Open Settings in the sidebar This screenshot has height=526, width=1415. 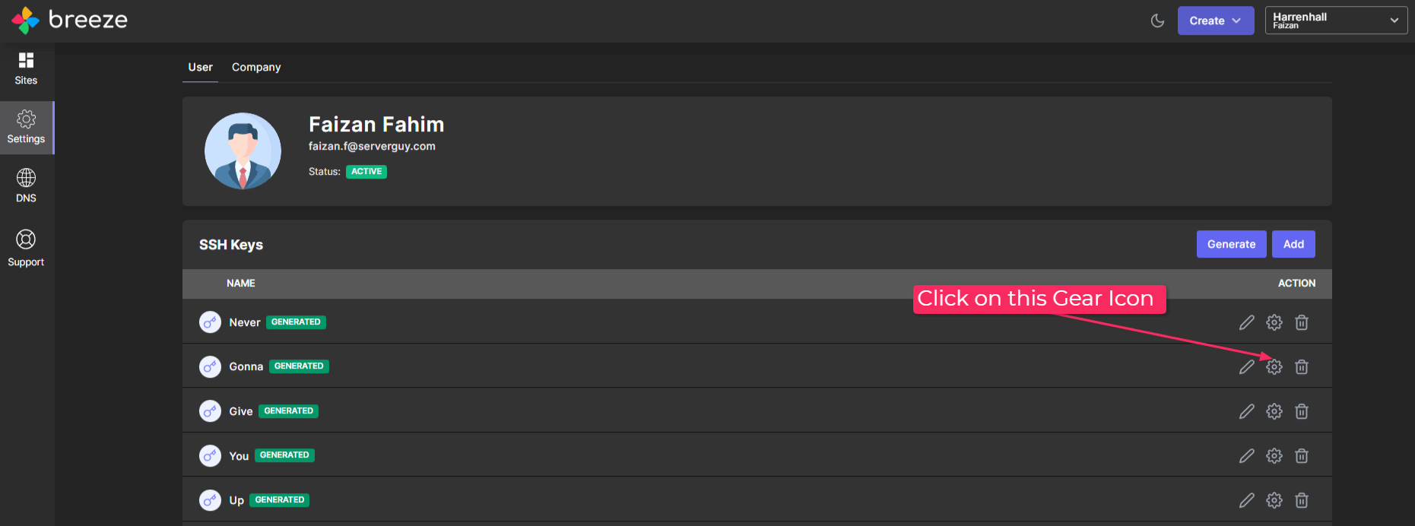tap(26, 128)
